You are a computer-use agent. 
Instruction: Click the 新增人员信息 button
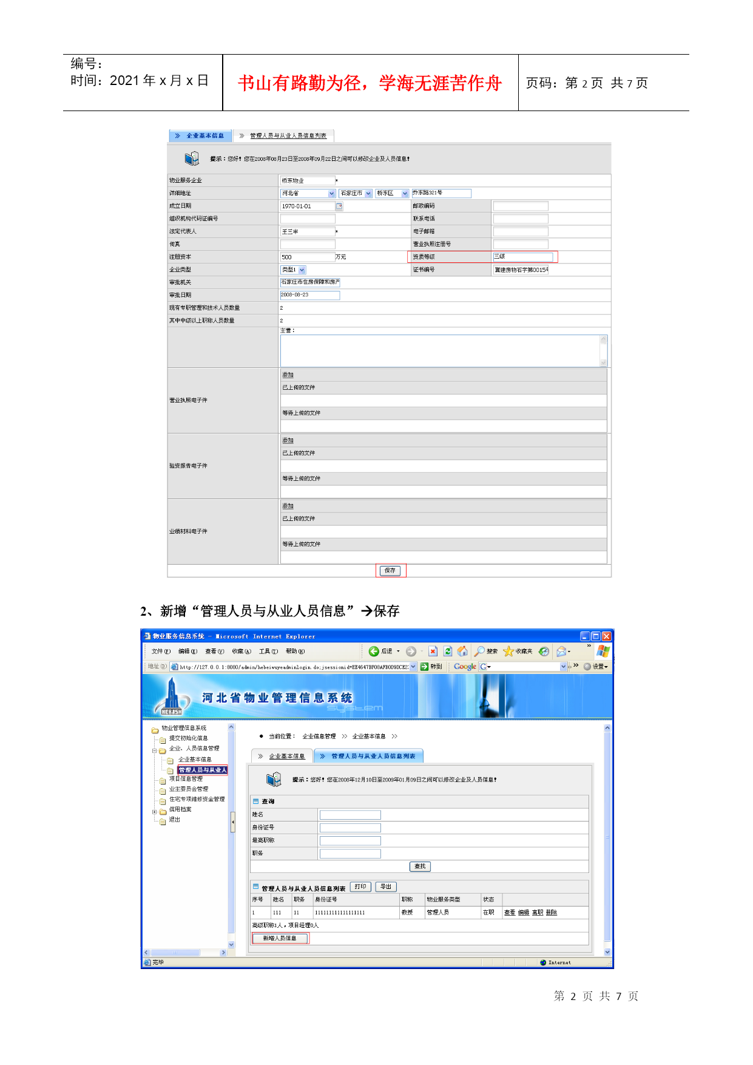tap(280, 938)
